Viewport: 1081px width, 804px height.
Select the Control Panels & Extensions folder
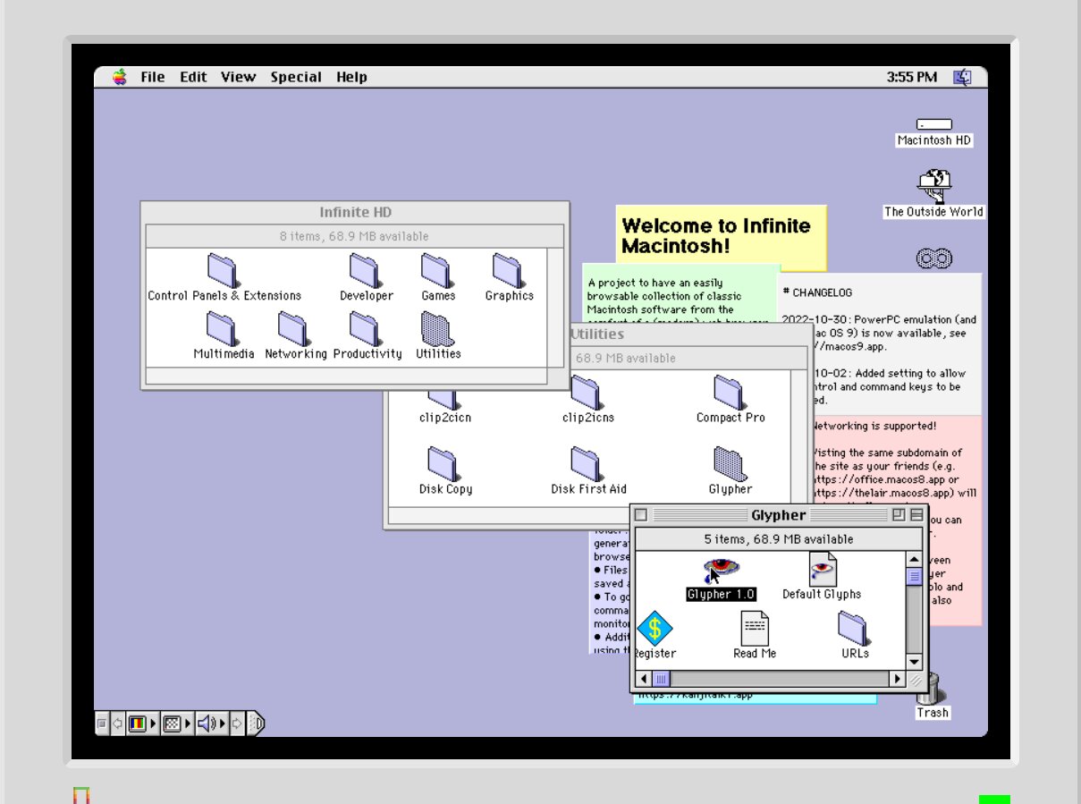click(x=224, y=270)
